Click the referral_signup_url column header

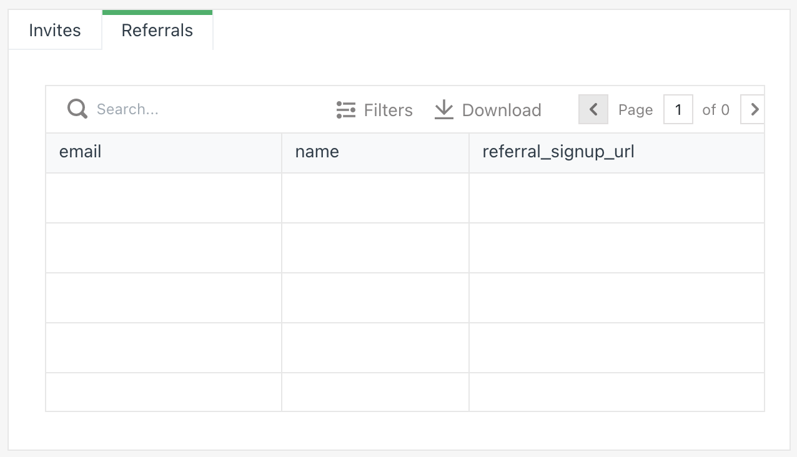(x=558, y=152)
